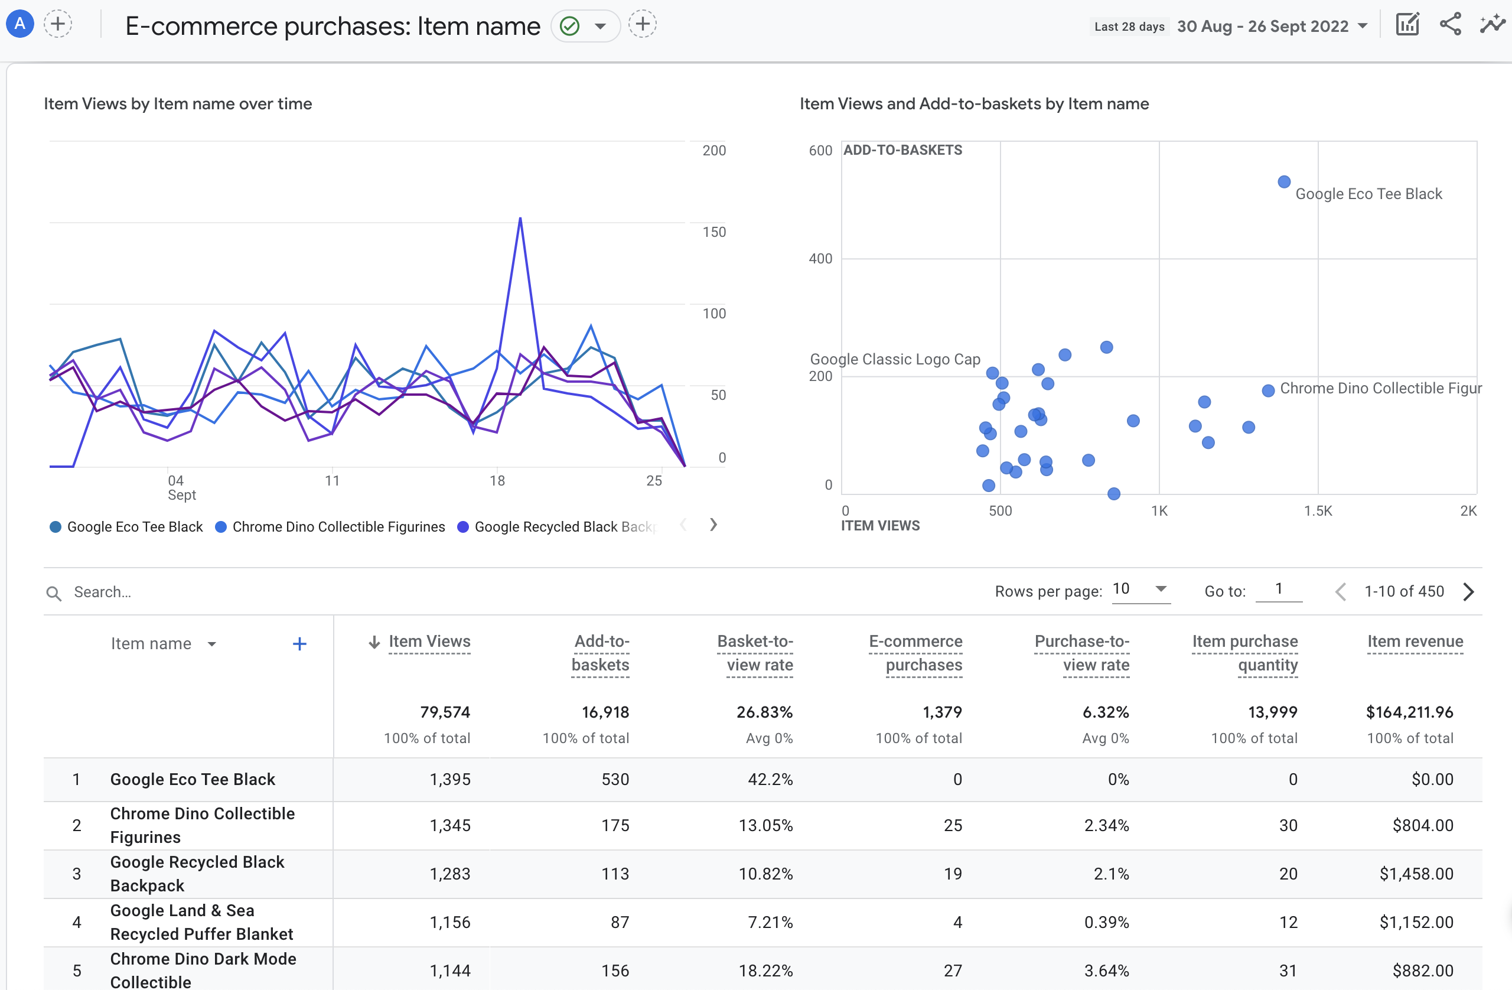Screen dimensions: 1512x990
Task: Expand rows per page dropdown to 25
Action: [1159, 590]
